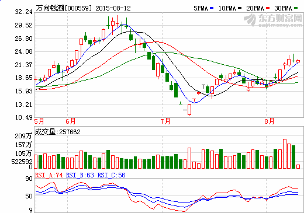This screenshot has width=304, height=213.
Task: Click the 6月 month label
Action: [71, 121]
